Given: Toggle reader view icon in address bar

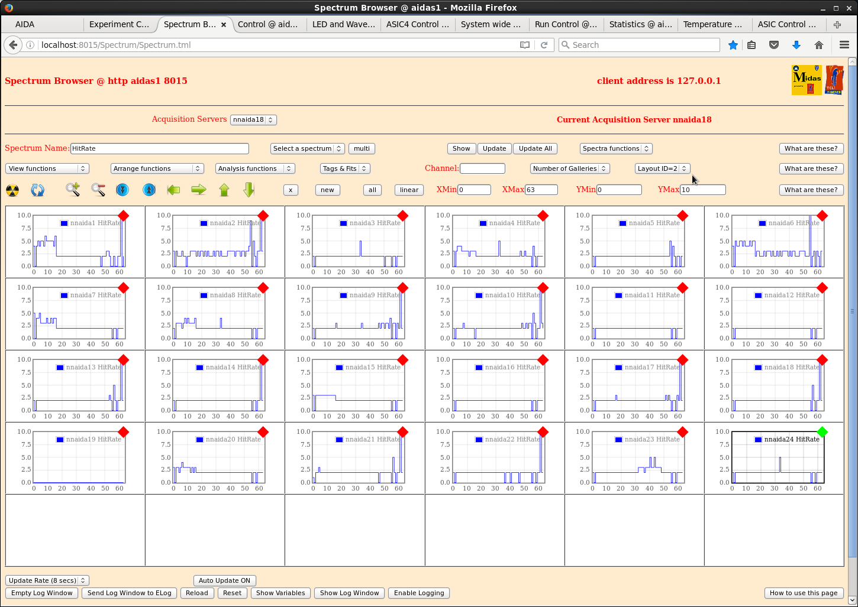Looking at the screenshot, I should coord(525,45).
